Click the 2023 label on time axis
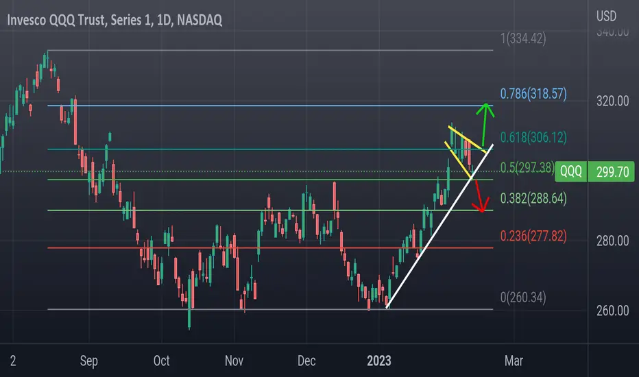 379,361
